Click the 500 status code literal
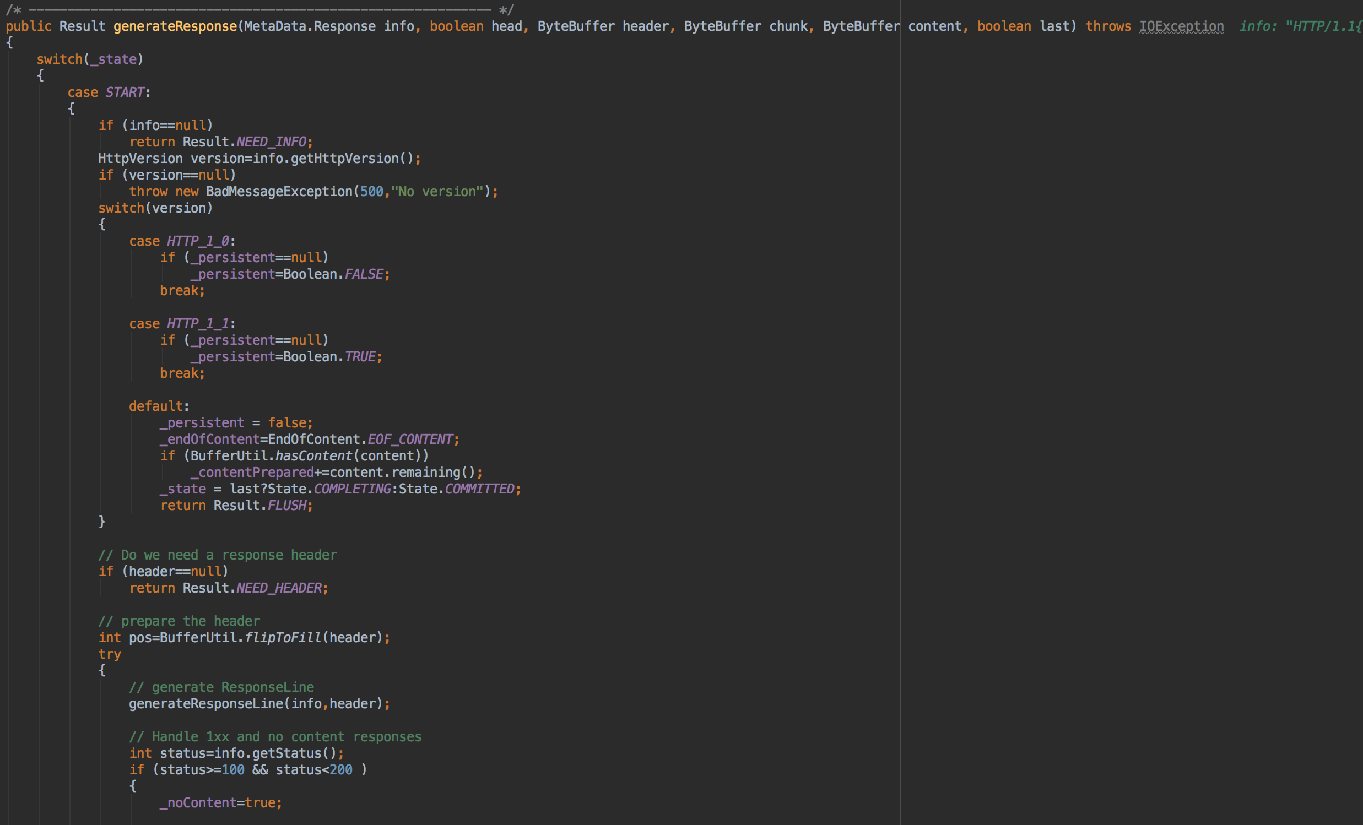1363x825 pixels. pyautogui.click(x=371, y=192)
